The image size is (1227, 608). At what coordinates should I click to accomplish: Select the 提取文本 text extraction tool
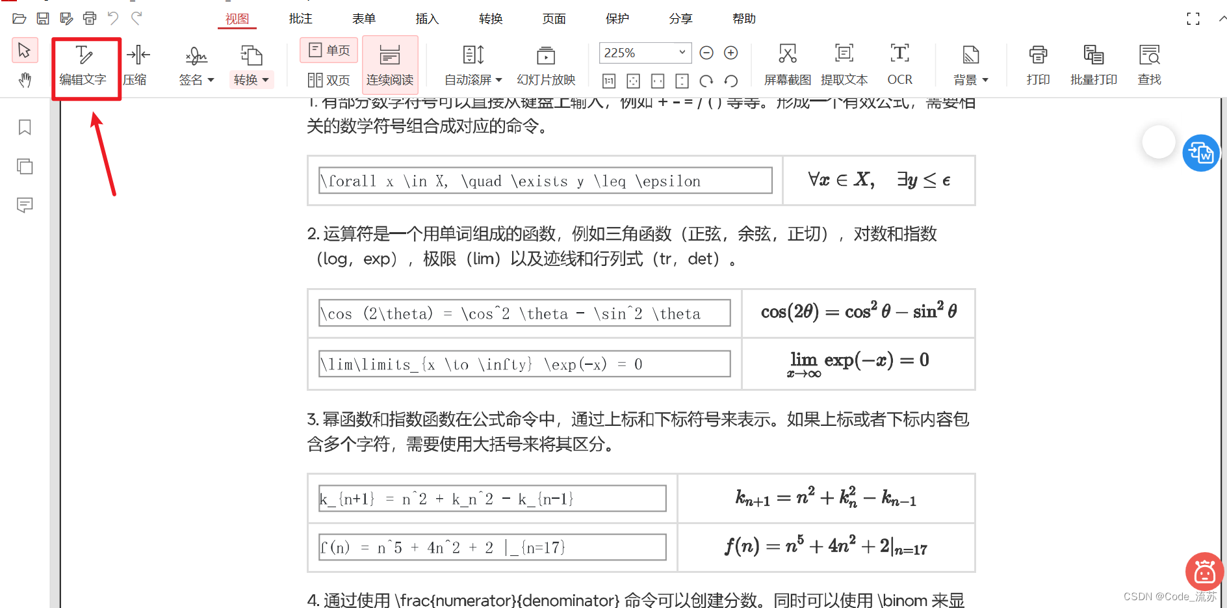pyautogui.click(x=844, y=64)
